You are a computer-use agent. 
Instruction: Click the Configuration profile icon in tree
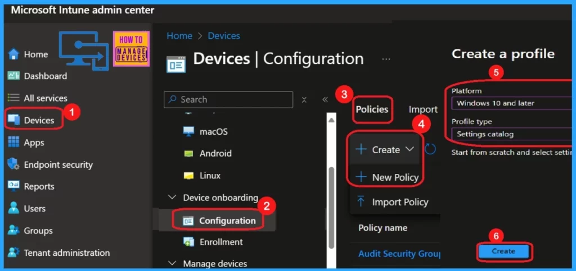188,221
